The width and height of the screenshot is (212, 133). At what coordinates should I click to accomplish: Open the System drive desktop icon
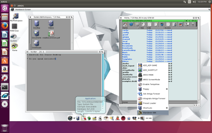click(14, 37)
